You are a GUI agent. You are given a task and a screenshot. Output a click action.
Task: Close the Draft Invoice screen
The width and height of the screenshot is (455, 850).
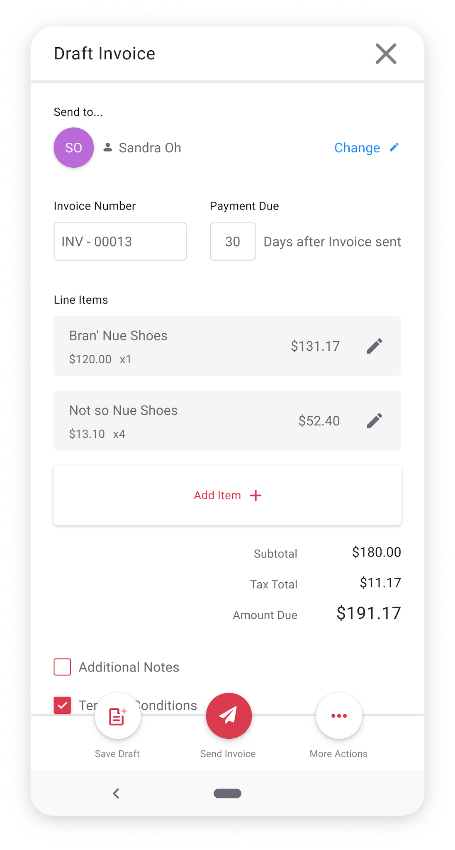pos(386,54)
